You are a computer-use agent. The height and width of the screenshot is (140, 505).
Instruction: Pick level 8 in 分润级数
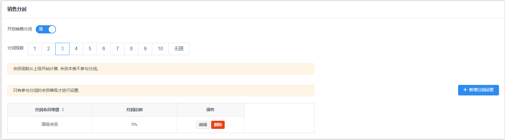click(x=131, y=49)
